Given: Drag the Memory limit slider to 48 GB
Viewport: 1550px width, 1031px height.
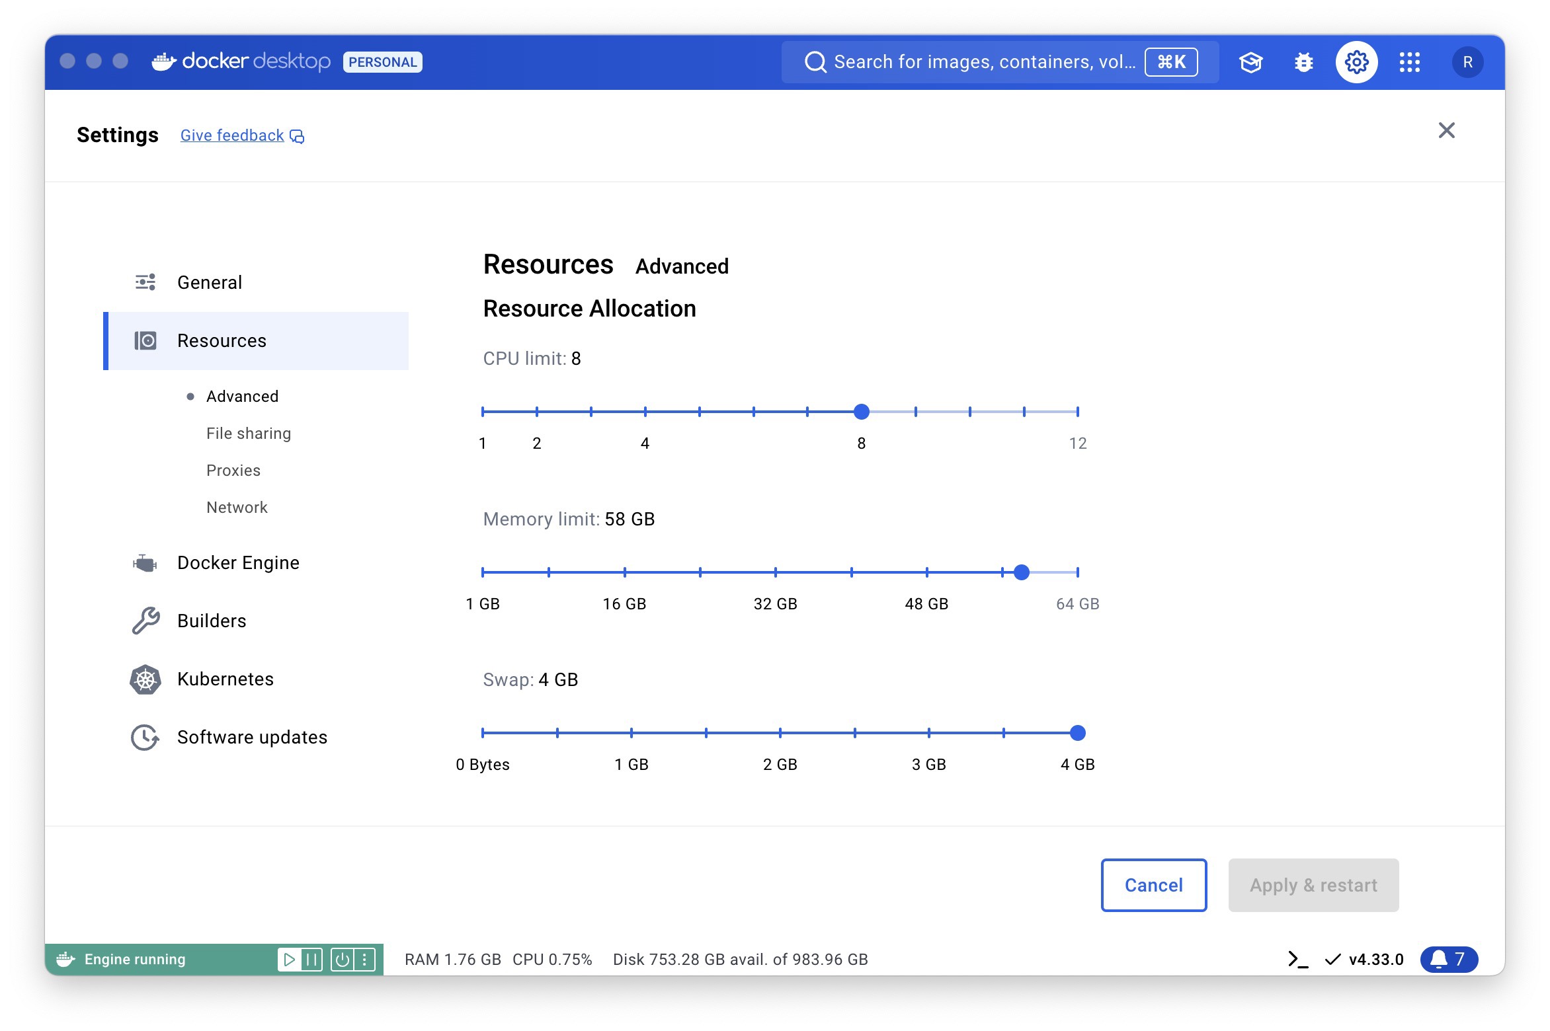Looking at the screenshot, I should 926,572.
